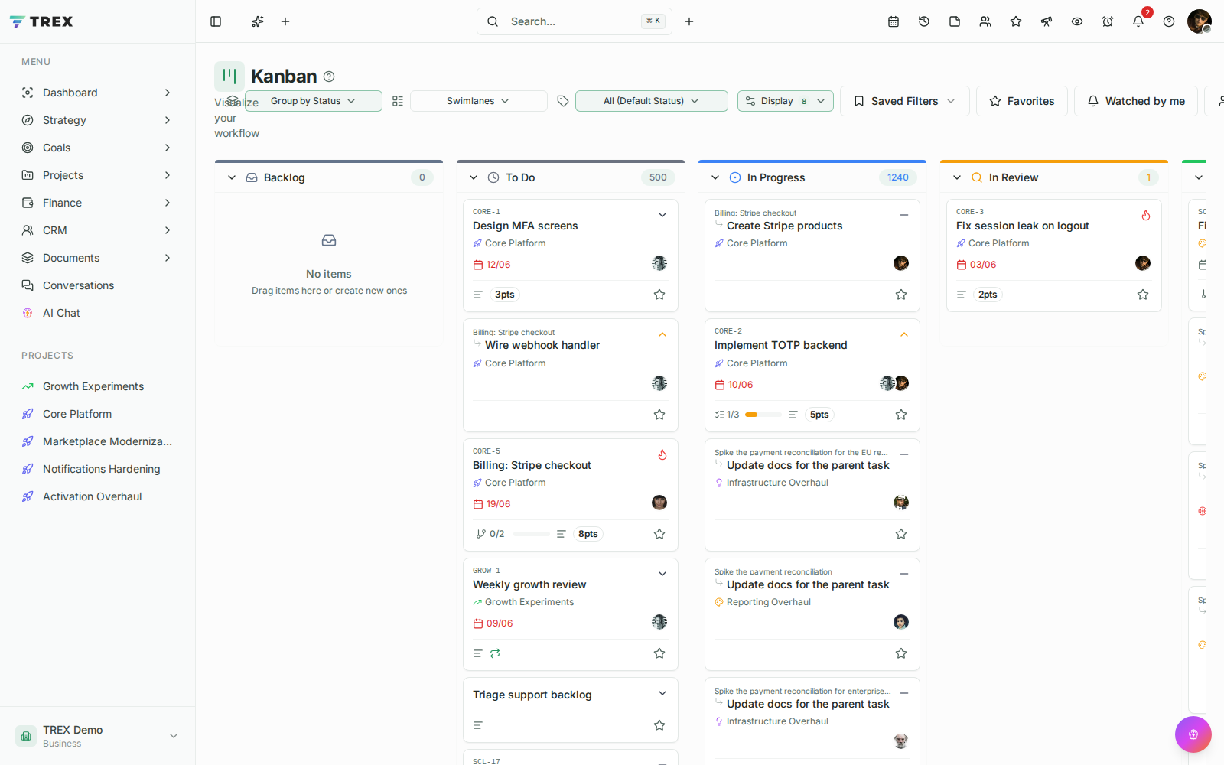
Task: Open the megaphone announcements icon
Action: [x=1047, y=21]
